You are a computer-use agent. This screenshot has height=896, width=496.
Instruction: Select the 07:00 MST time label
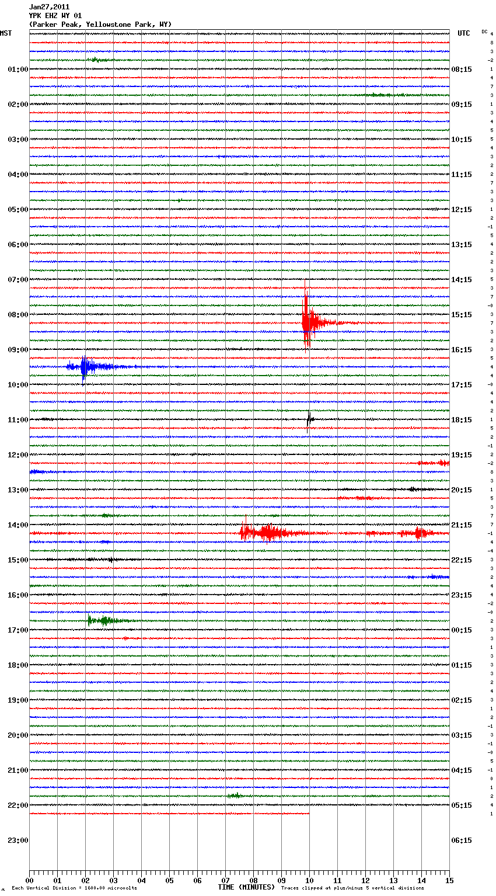pos(18,280)
